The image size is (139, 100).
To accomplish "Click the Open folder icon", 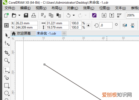I will click(x=14, y=15).
